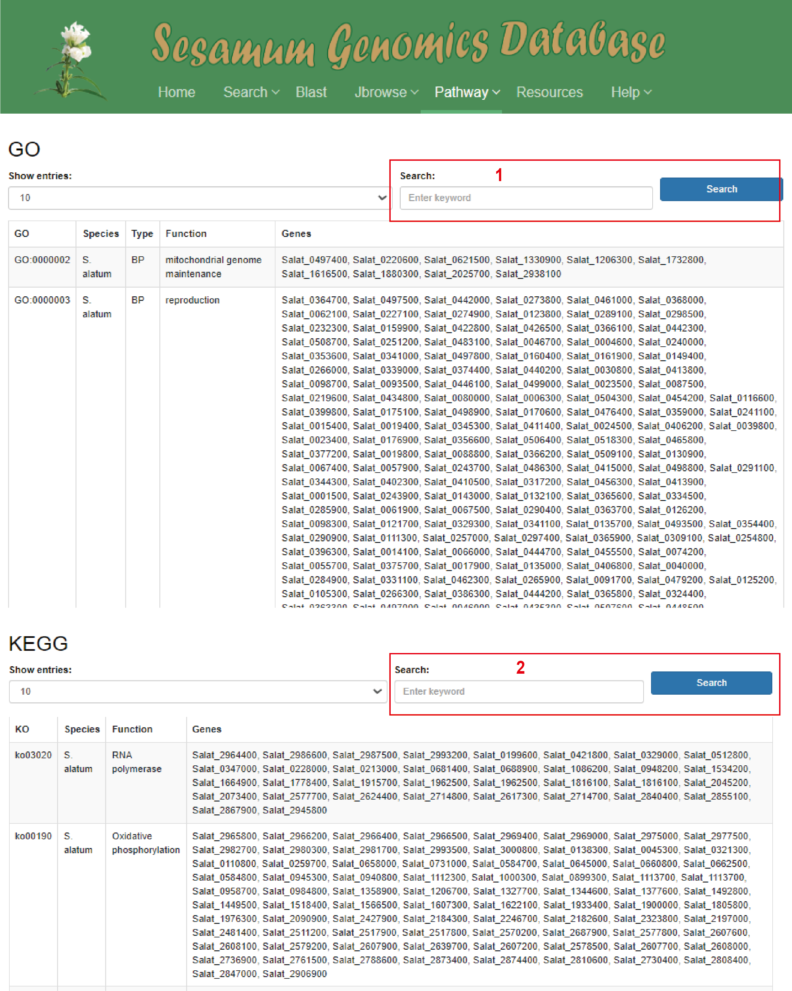Click the GO section heading
Viewport: 792px width, 991px height.
24,149
